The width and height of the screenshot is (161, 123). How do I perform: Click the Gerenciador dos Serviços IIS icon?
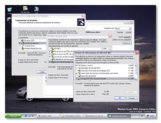point(79,73)
